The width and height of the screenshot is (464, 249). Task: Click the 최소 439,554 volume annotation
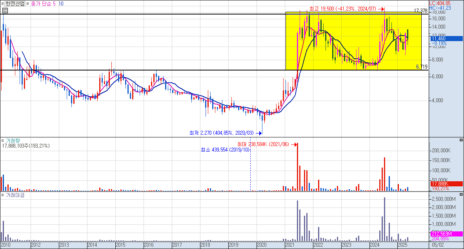(225, 150)
